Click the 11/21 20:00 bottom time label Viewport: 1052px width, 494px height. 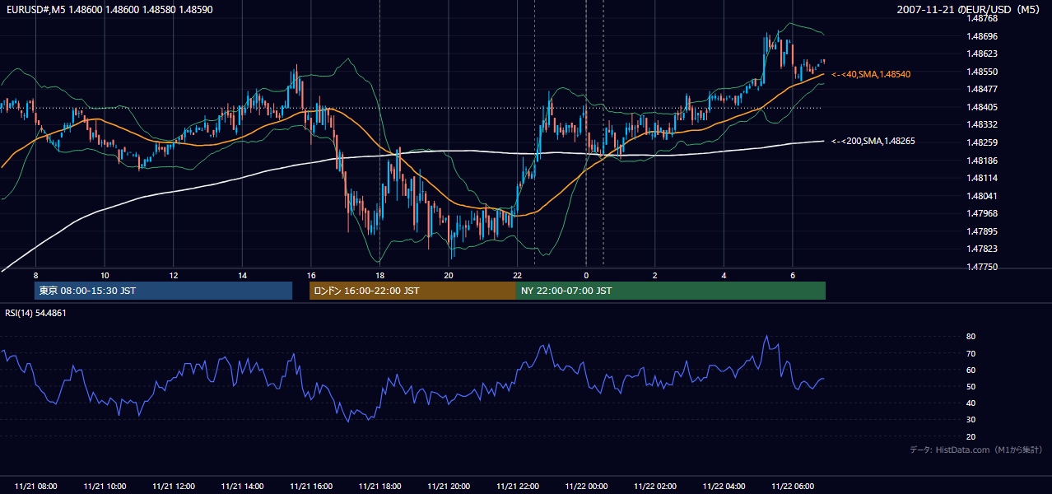449,487
